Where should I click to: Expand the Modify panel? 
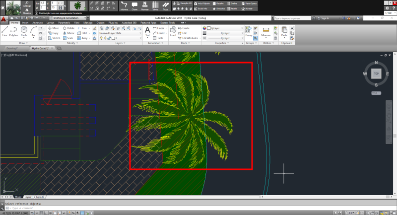[x=72, y=43]
